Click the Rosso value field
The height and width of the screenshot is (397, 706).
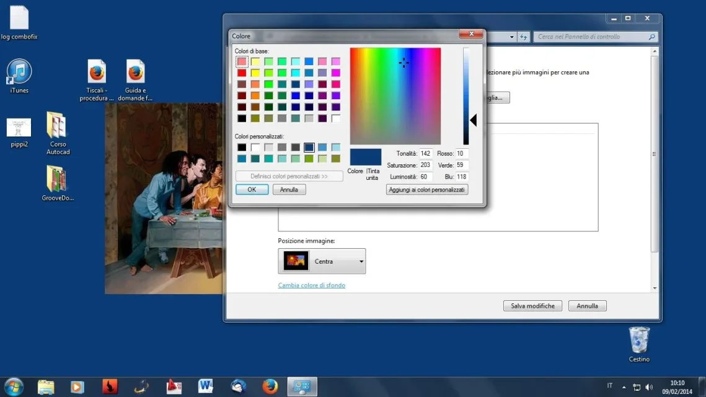tap(462, 154)
